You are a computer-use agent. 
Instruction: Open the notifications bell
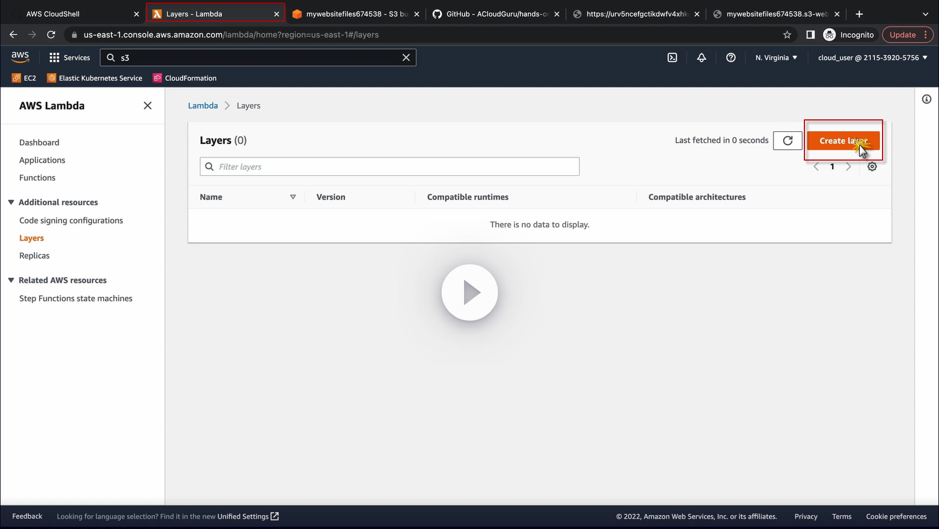pyautogui.click(x=701, y=58)
